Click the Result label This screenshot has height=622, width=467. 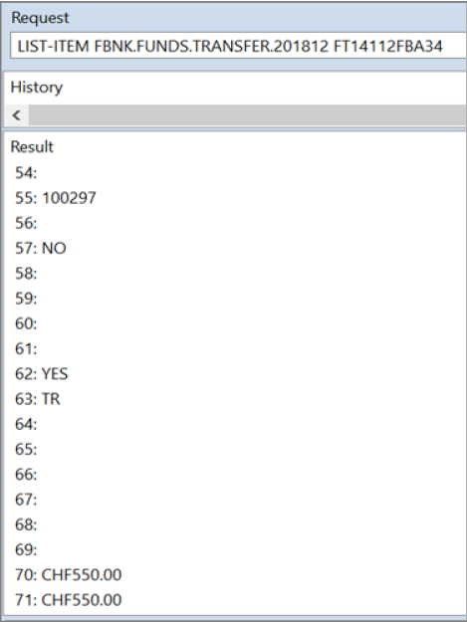(x=32, y=146)
